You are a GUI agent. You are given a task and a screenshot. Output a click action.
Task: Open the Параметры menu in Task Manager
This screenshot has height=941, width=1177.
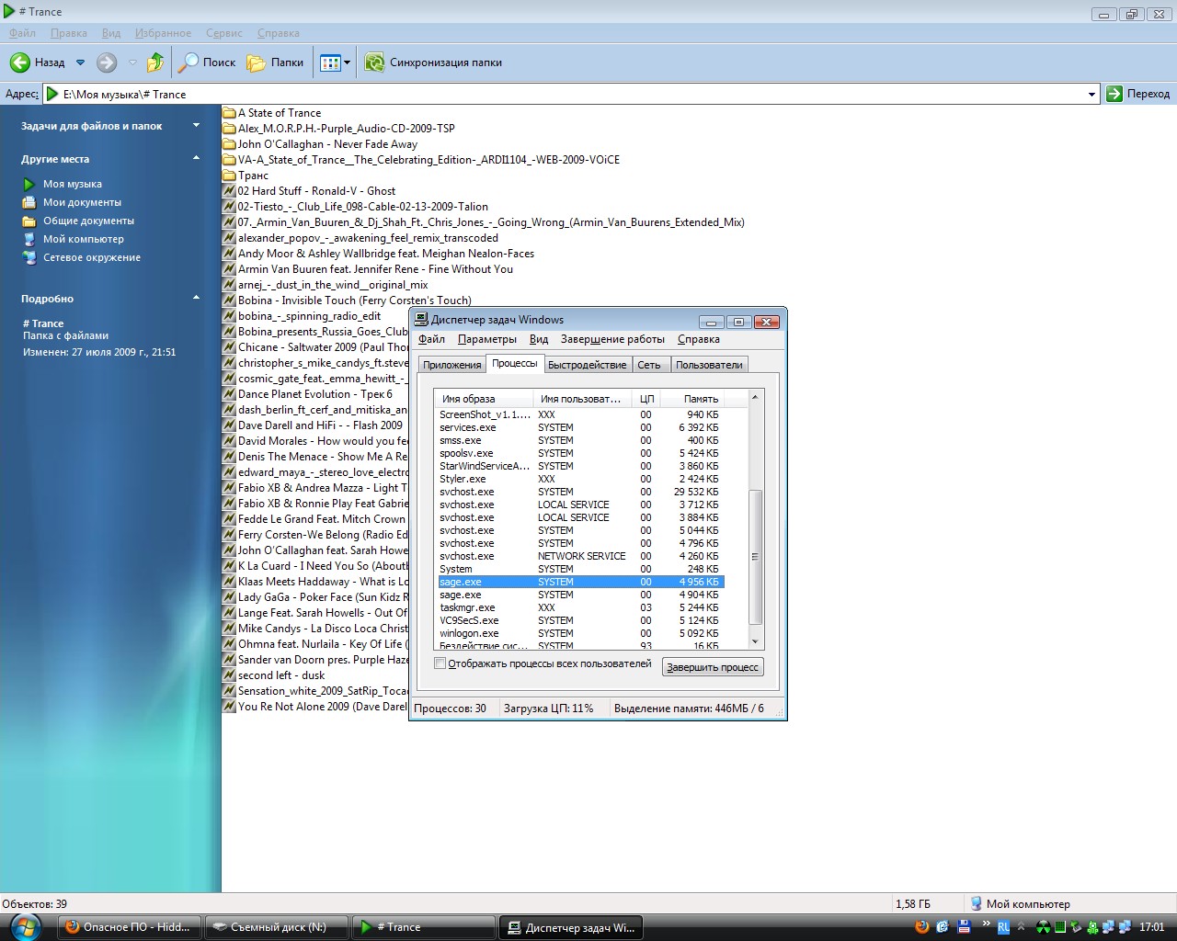pos(487,339)
